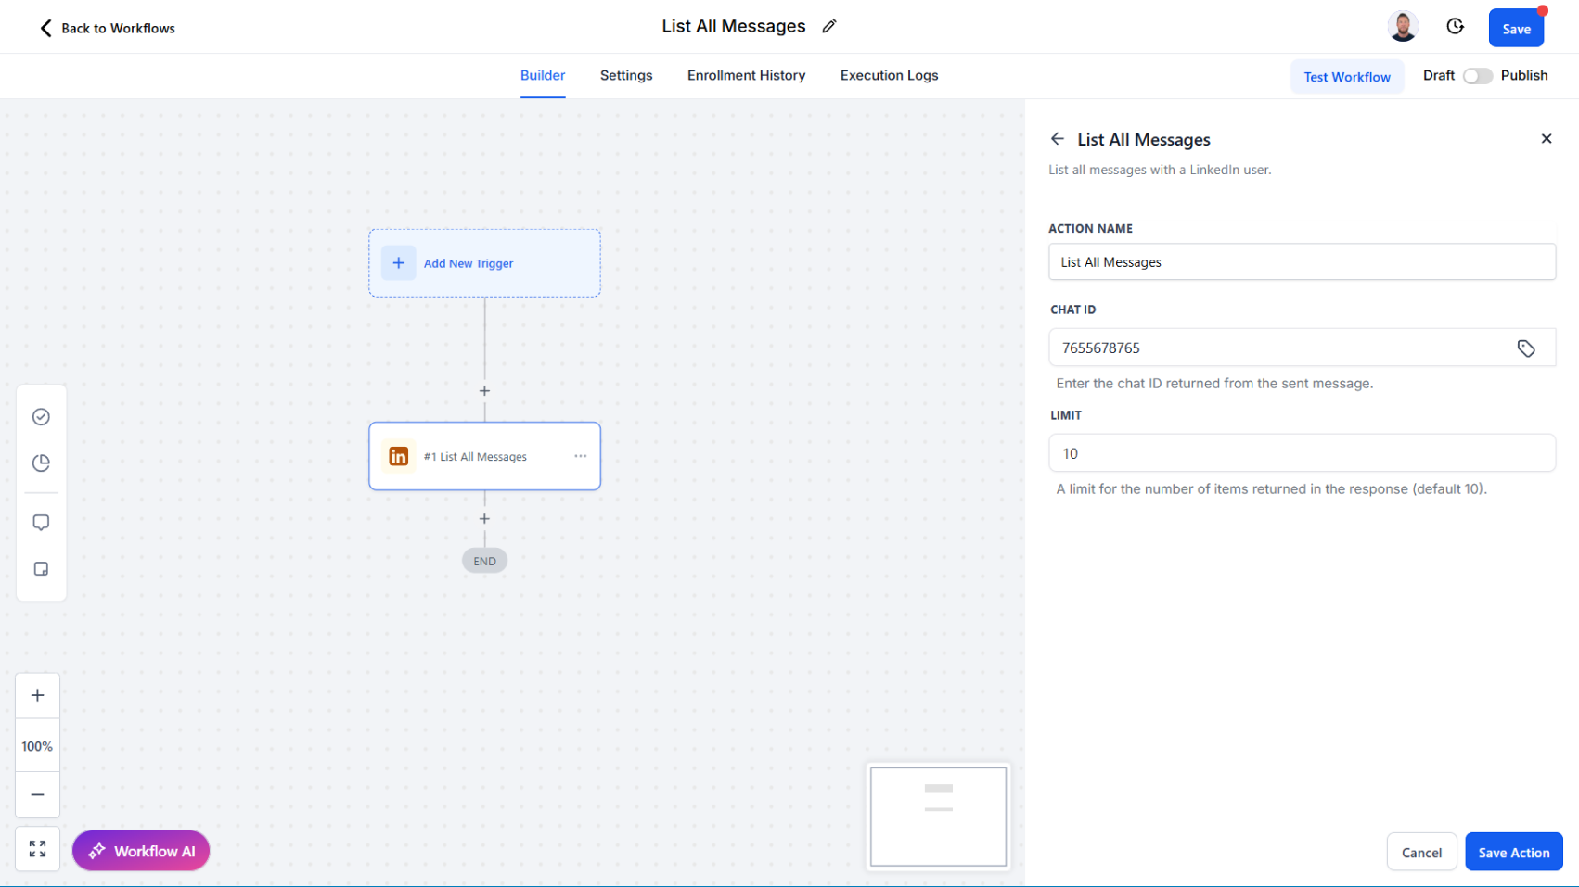This screenshot has width=1579, height=887.
Task: Click the Add New Trigger node
Action: coord(484,262)
